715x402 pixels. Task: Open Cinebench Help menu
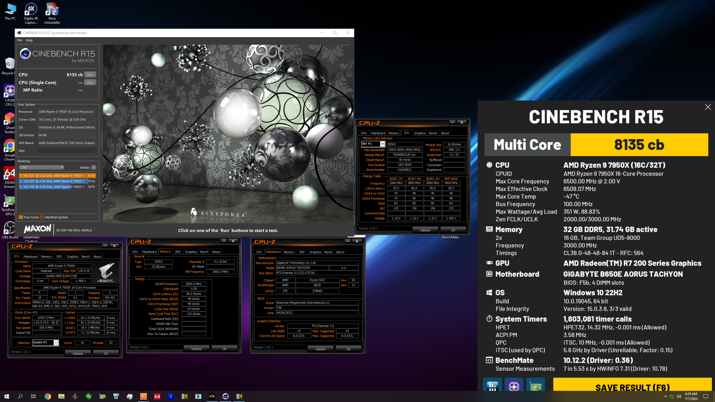pyautogui.click(x=29, y=40)
